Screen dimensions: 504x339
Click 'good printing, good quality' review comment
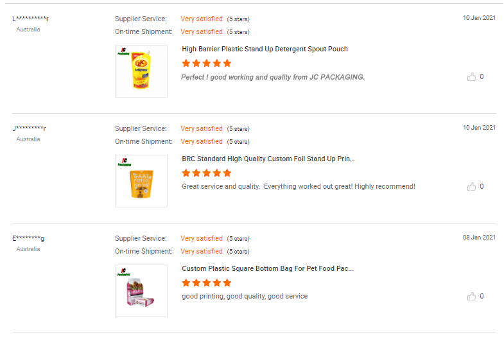point(245,297)
